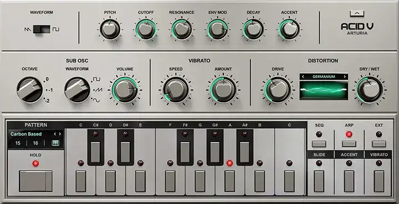Screen dimensions: 399x204
Task: Click the Pitch knob
Action: [110, 29]
